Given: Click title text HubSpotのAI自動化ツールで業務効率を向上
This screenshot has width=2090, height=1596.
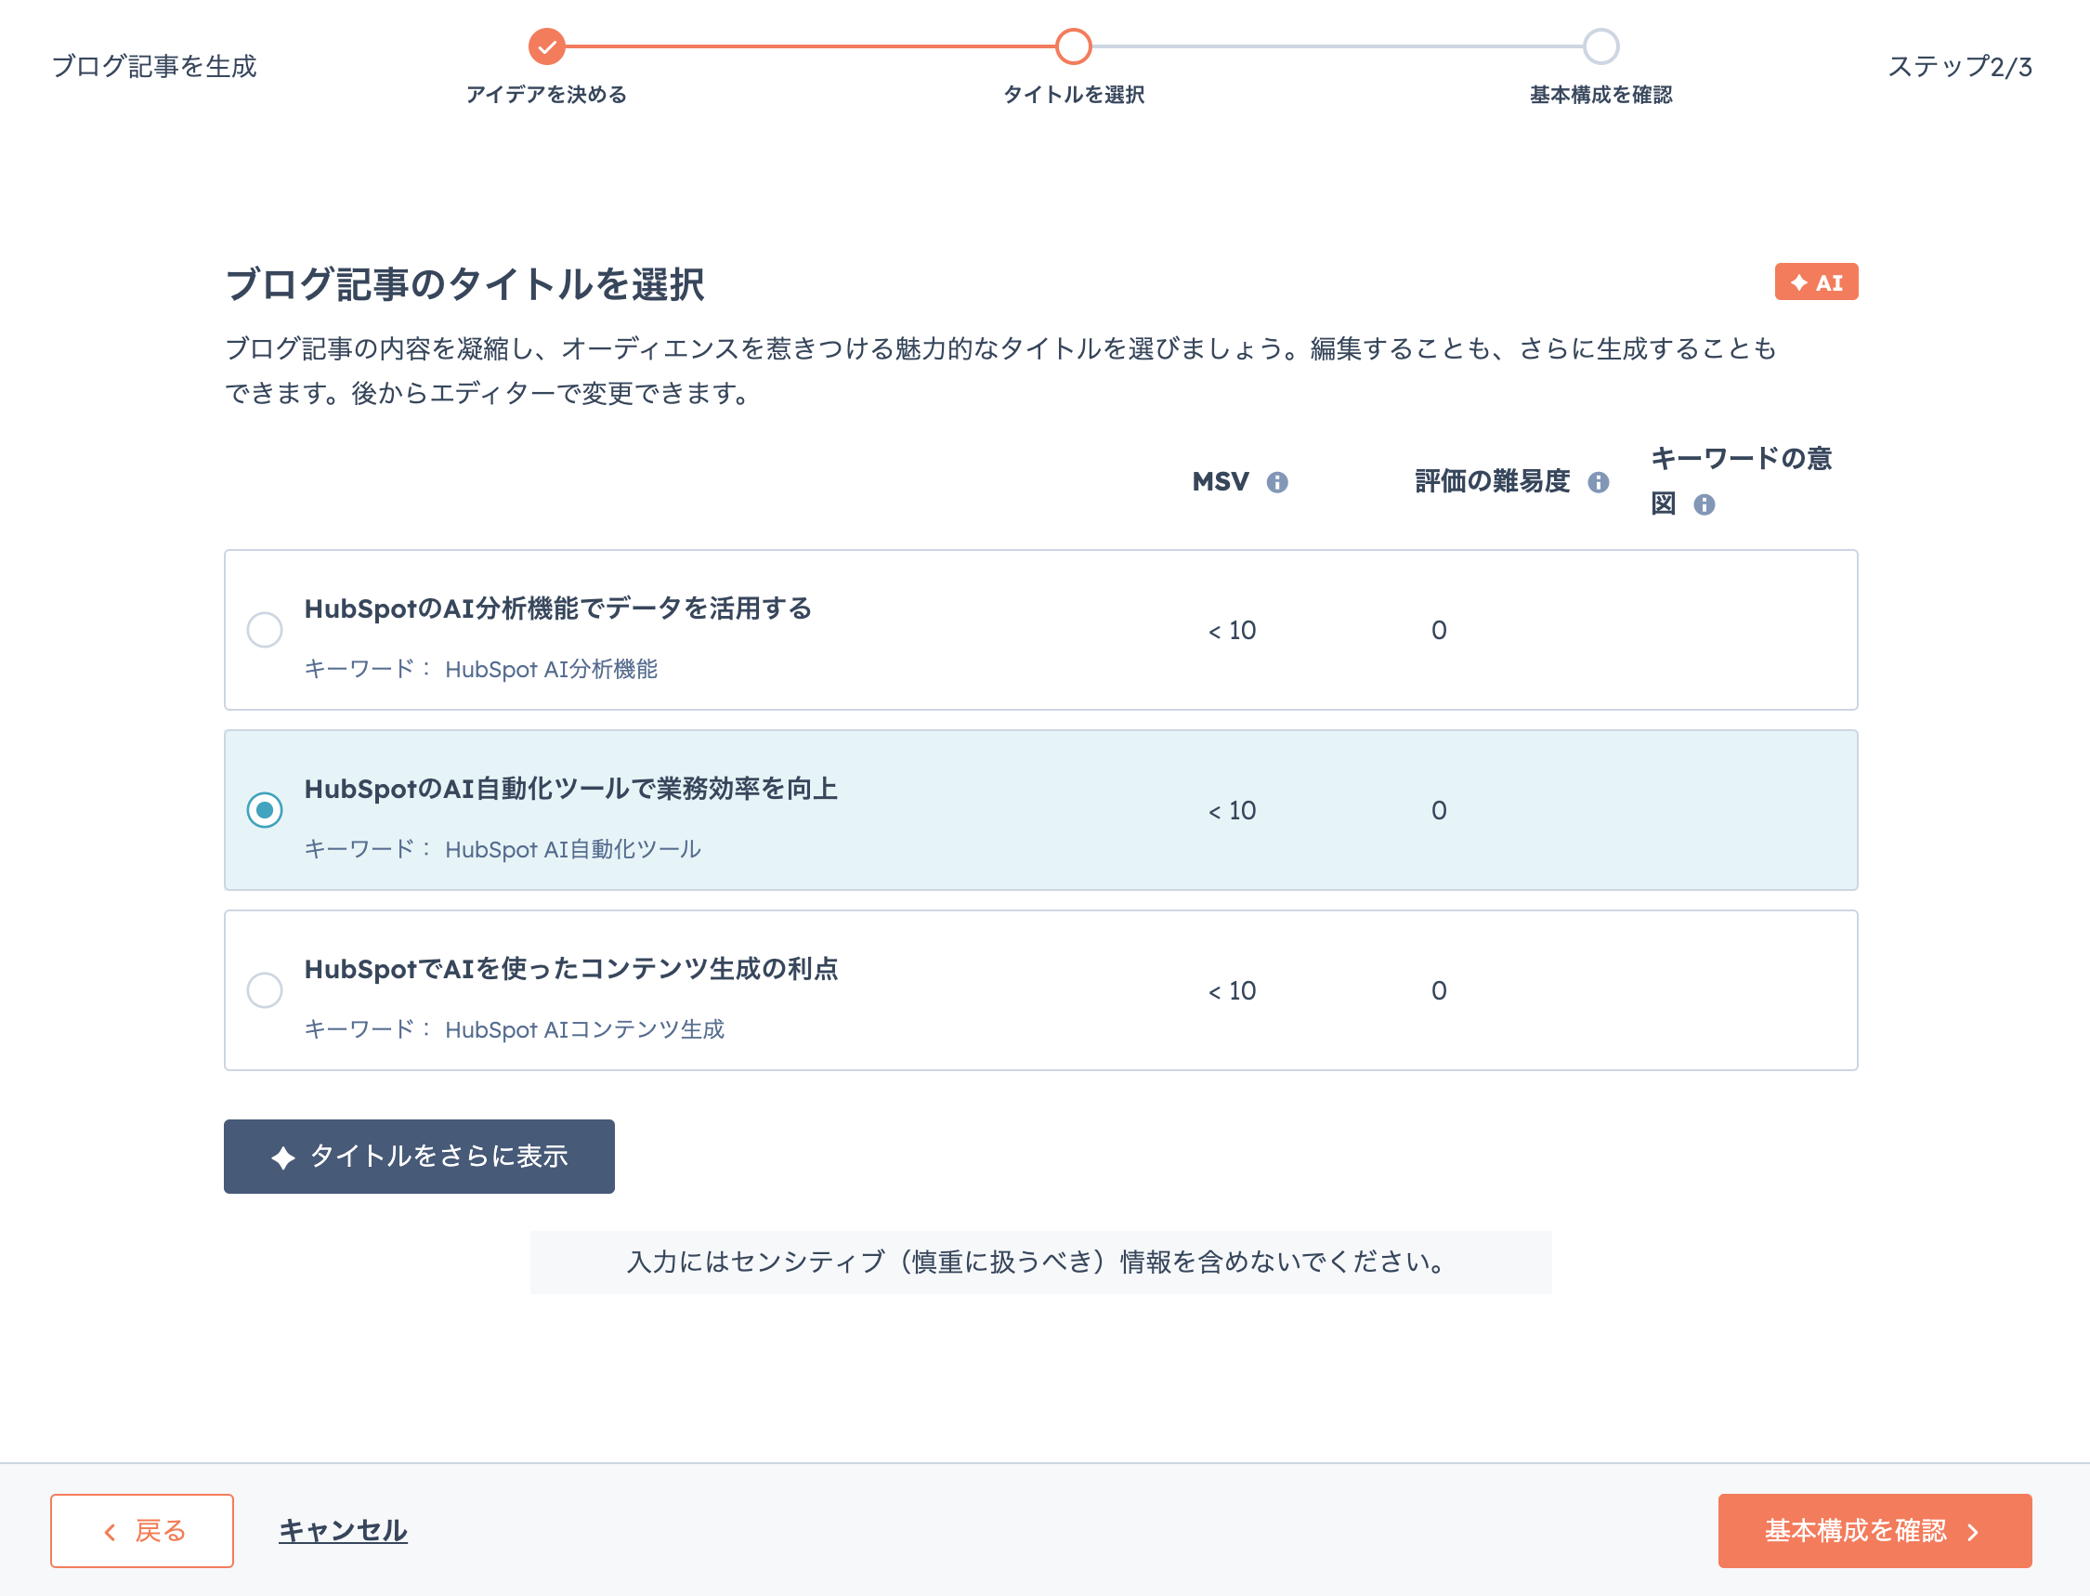Looking at the screenshot, I should (x=571, y=790).
